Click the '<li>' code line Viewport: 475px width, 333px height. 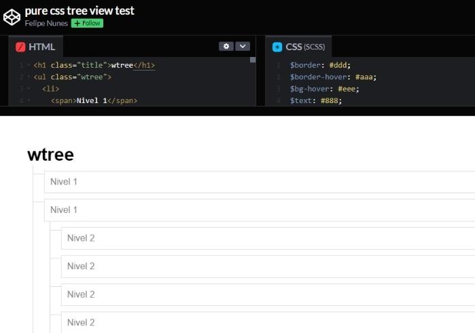click(x=50, y=89)
